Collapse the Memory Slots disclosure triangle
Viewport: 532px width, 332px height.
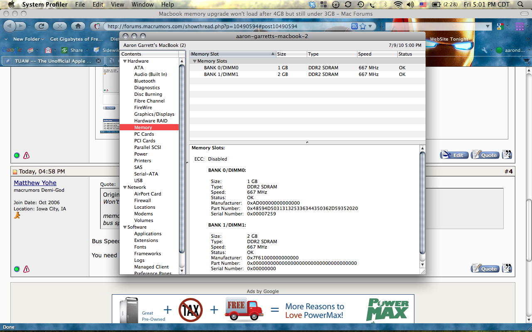tap(195, 61)
